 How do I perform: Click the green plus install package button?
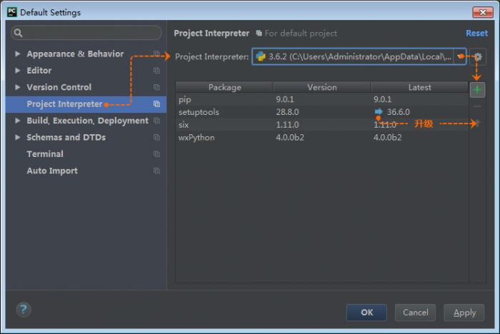[477, 90]
